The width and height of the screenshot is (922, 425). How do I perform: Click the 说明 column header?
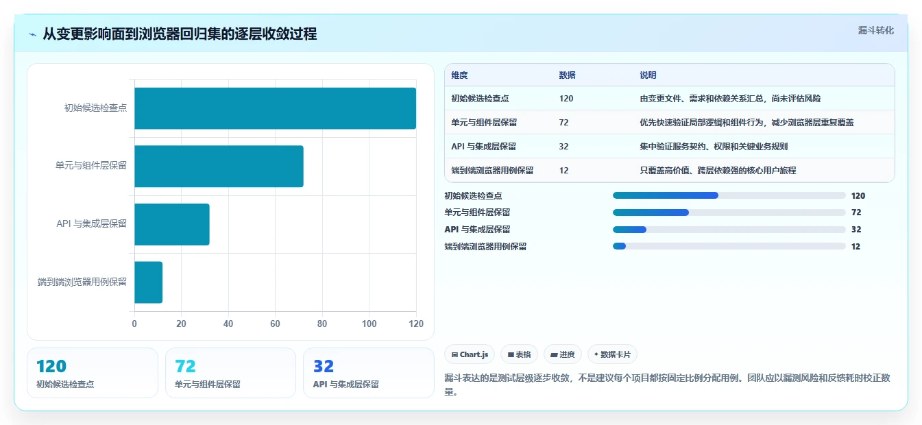pos(648,75)
